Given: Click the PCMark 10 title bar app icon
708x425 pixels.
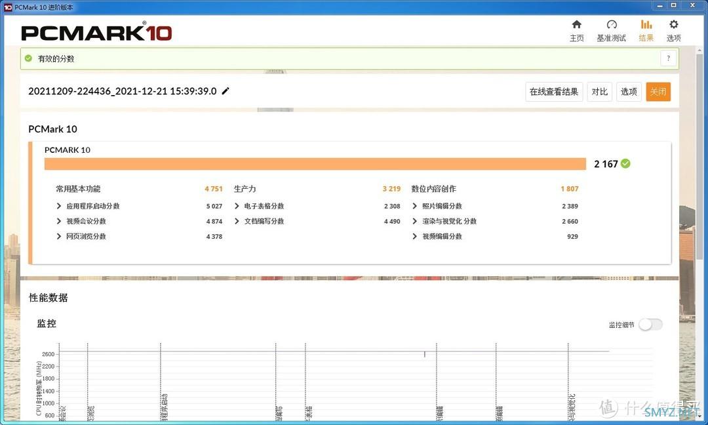Looking at the screenshot, I should coord(8,7).
